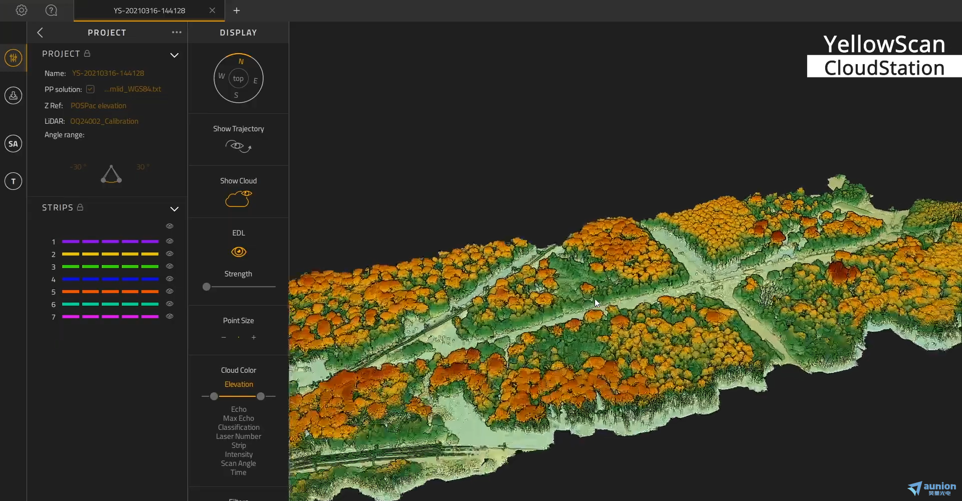The height and width of the screenshot is (501, 962).
Task: Select Classification cloud color mode
Action: (x=239, y=427)
